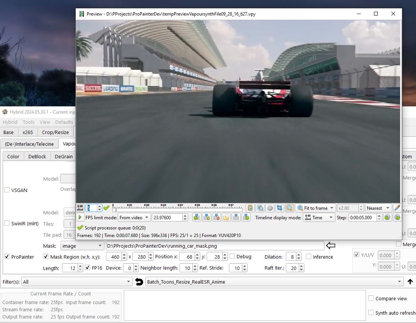The image size is (416, 323).
Task: Enable Compare view checkbox
Action: (x=371, y=298)
